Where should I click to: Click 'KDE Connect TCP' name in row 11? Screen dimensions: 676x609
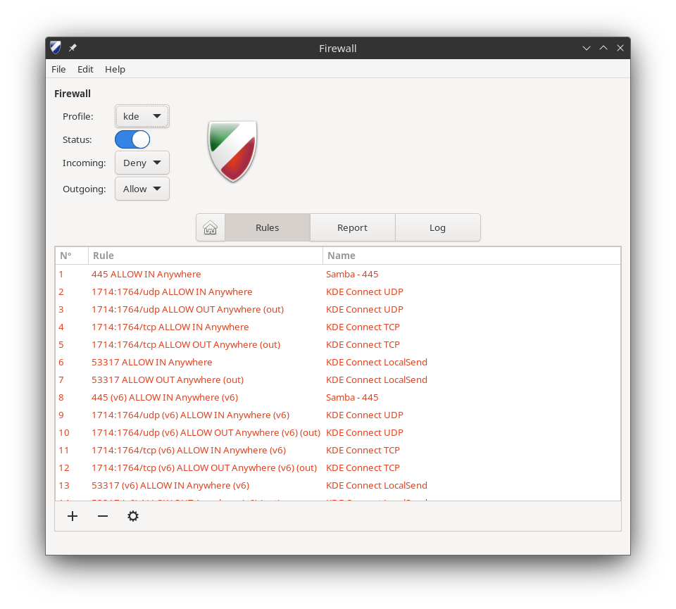click(x=363, y=451)
